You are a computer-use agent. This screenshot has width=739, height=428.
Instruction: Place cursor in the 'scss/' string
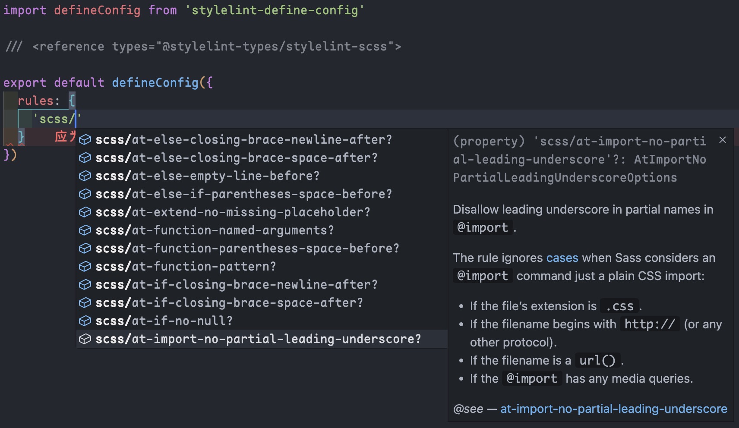tap(57, 119)
